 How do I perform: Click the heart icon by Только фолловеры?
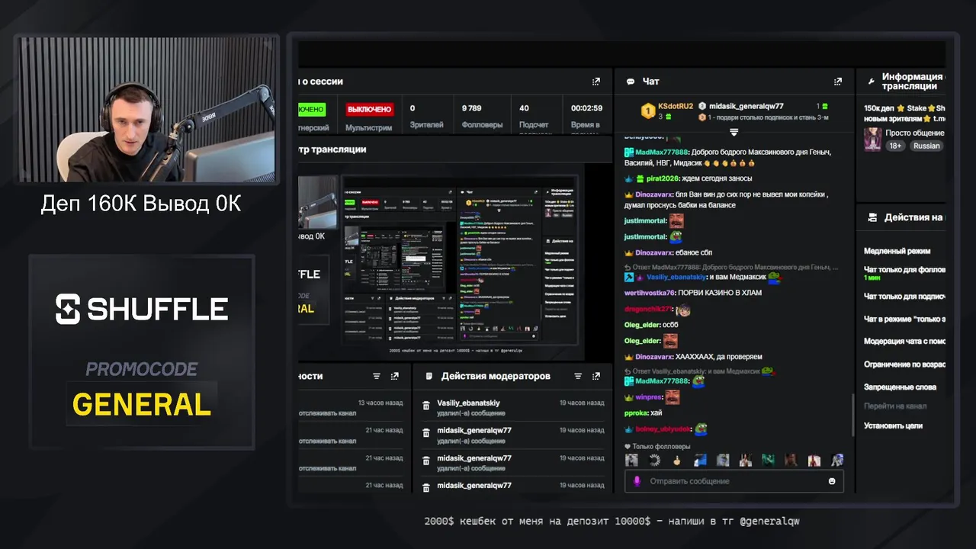[x=628, y=447]
